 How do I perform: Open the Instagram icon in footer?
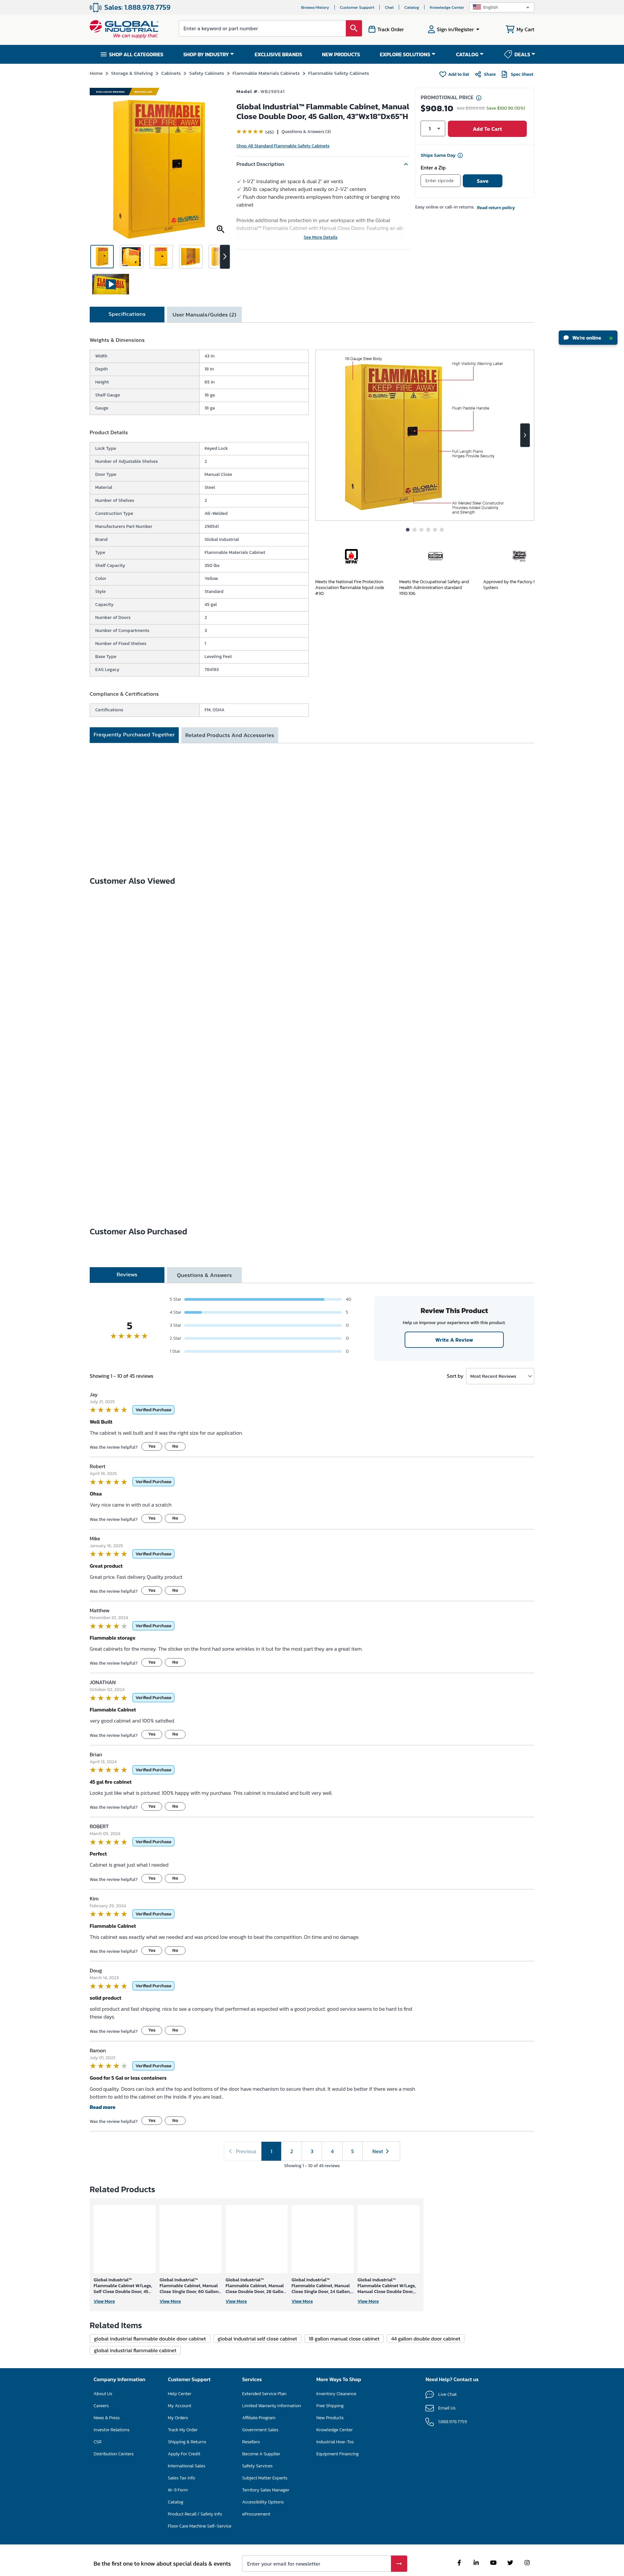527,2563
